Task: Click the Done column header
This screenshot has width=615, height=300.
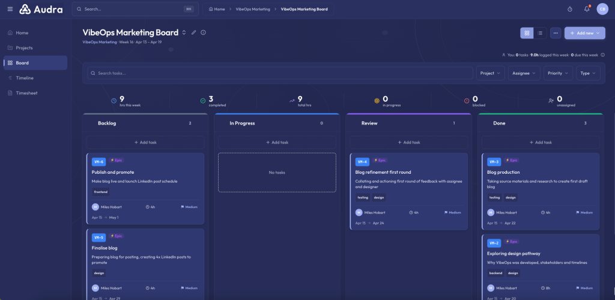Action: [x=541, y=123]
